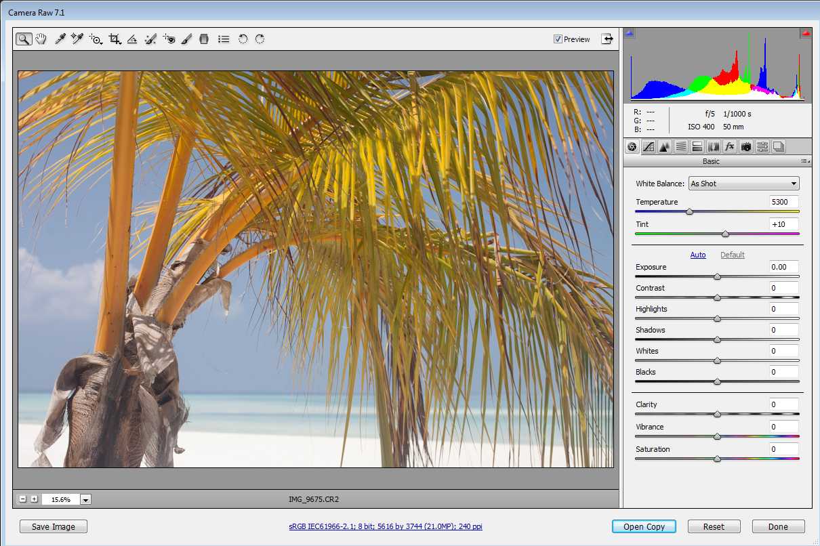Select the Crop tool
This screenshot has height=546, width=820.
click(115, 39)
